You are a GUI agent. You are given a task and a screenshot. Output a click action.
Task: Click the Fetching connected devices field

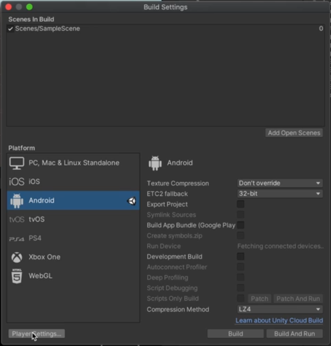click(x=280, y=246)
